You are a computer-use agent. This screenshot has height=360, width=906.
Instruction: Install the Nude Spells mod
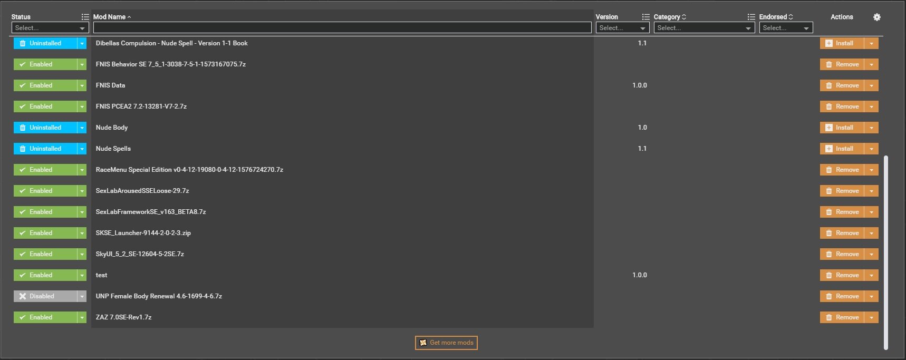842,149
